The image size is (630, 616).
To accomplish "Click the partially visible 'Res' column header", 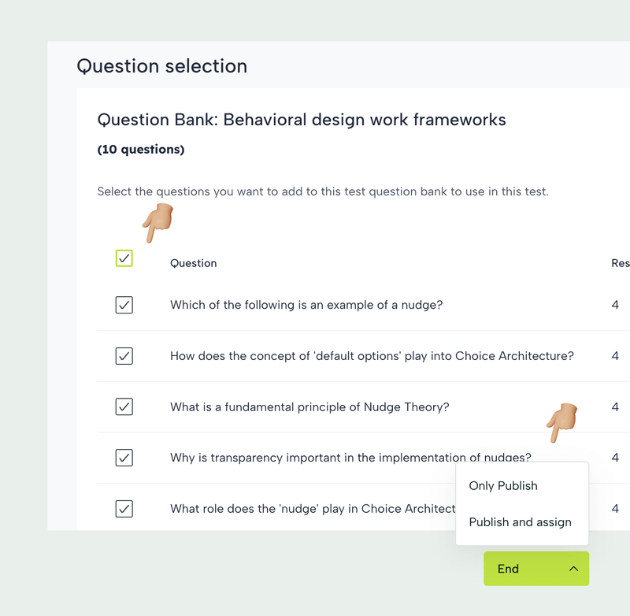I will coord(620,263).
